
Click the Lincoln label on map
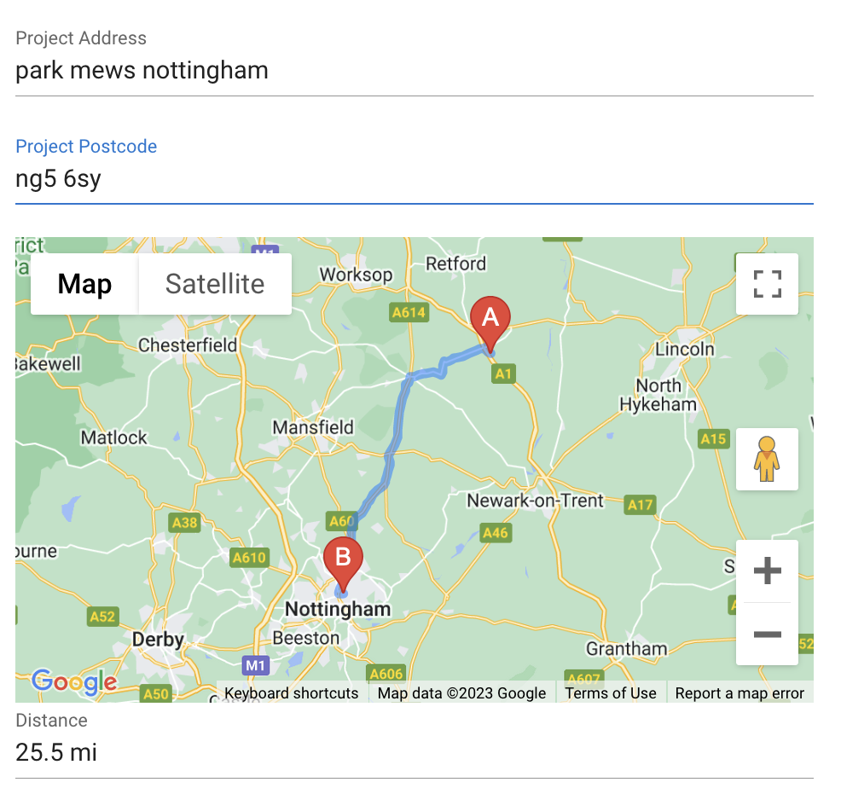(x=684, y=349)
